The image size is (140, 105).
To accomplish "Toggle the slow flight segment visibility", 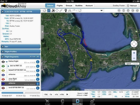I will 3,79.
